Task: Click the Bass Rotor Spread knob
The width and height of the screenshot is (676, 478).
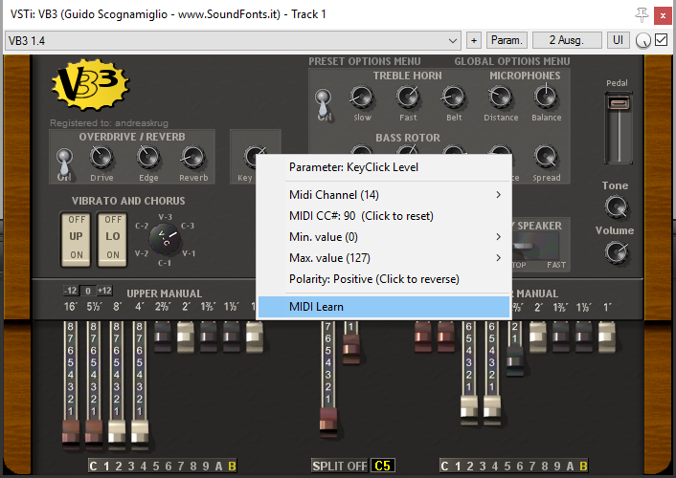Action: pyautogui.click(x=546, y=157)
